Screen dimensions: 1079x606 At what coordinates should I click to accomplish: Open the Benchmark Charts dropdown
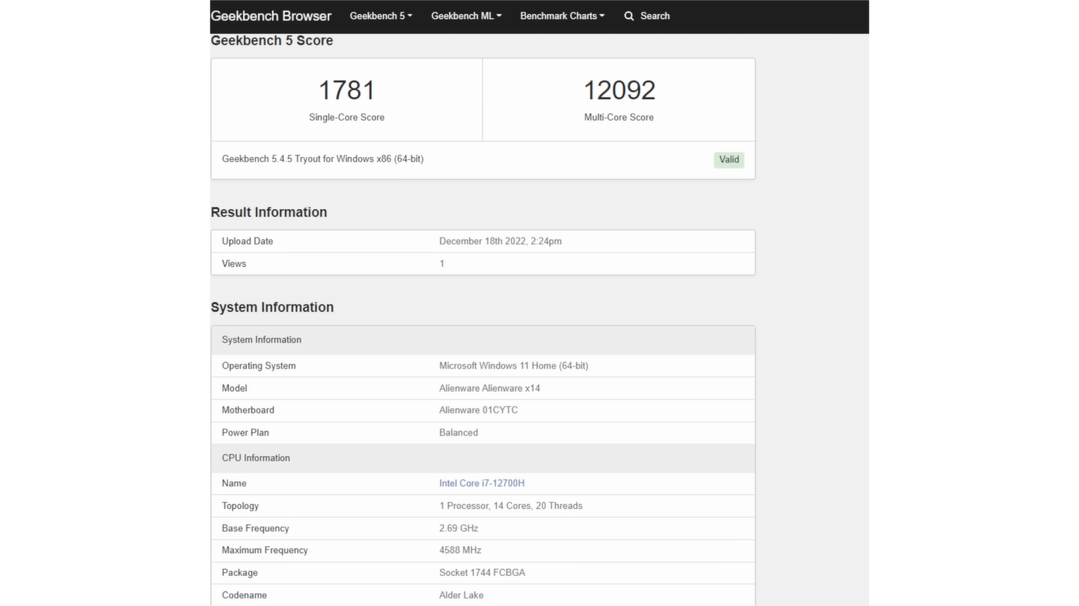click(x=562, y=16)
